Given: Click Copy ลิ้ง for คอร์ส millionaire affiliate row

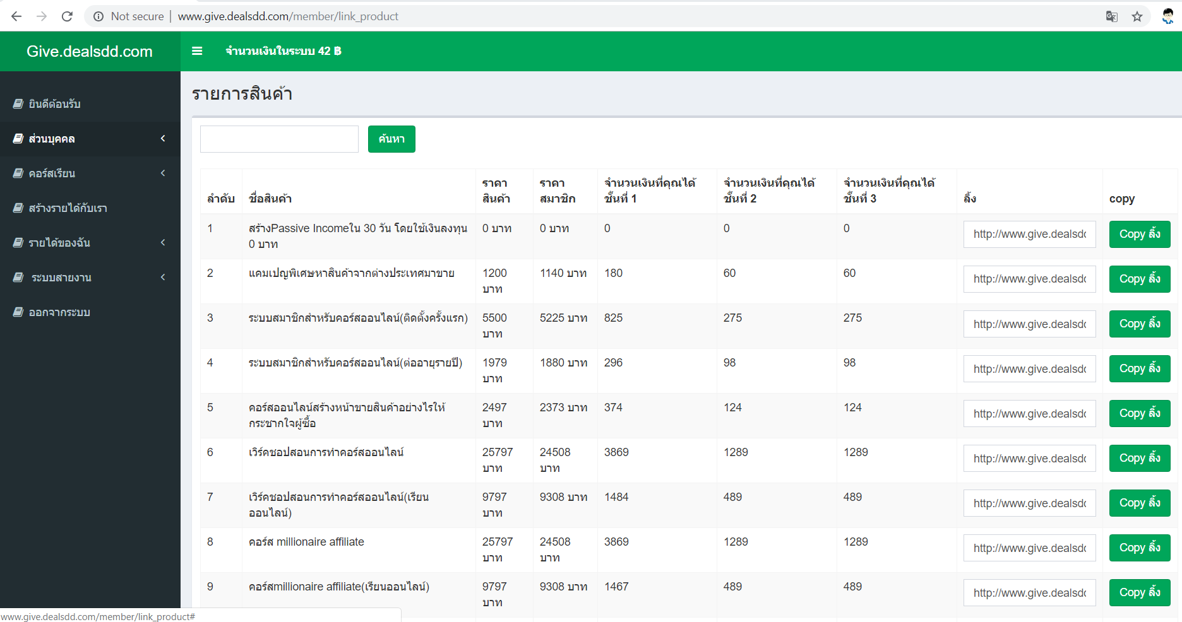Looking at the screenshot, I should (1140, 548).
